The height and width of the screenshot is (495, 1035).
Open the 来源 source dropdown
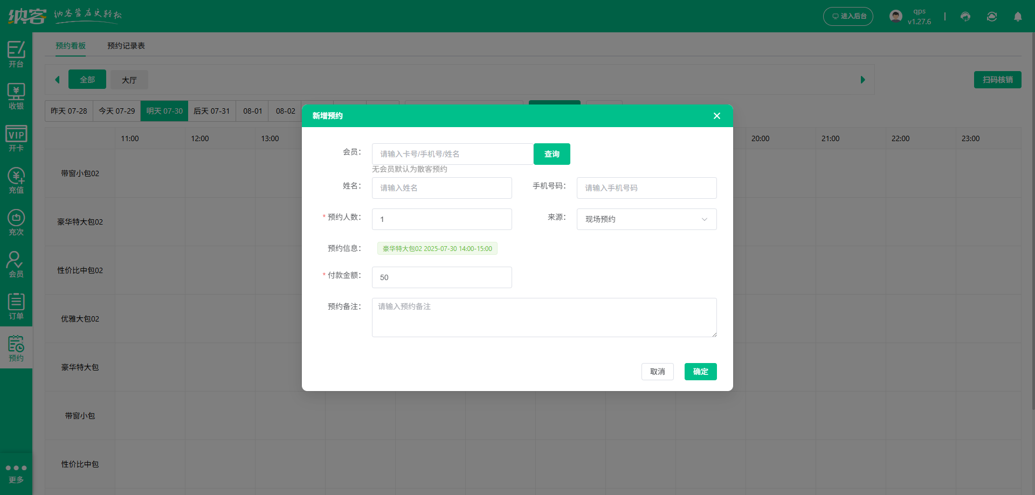point(646,219)
